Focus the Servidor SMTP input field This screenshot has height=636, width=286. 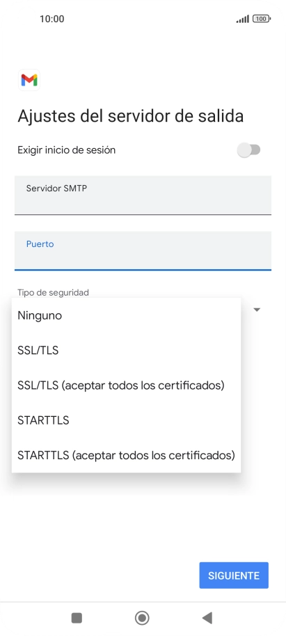click(x=143, y=195)
